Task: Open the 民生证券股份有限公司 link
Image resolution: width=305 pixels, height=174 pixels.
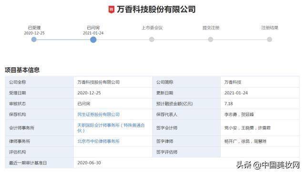Action: (x=99, y=114)
